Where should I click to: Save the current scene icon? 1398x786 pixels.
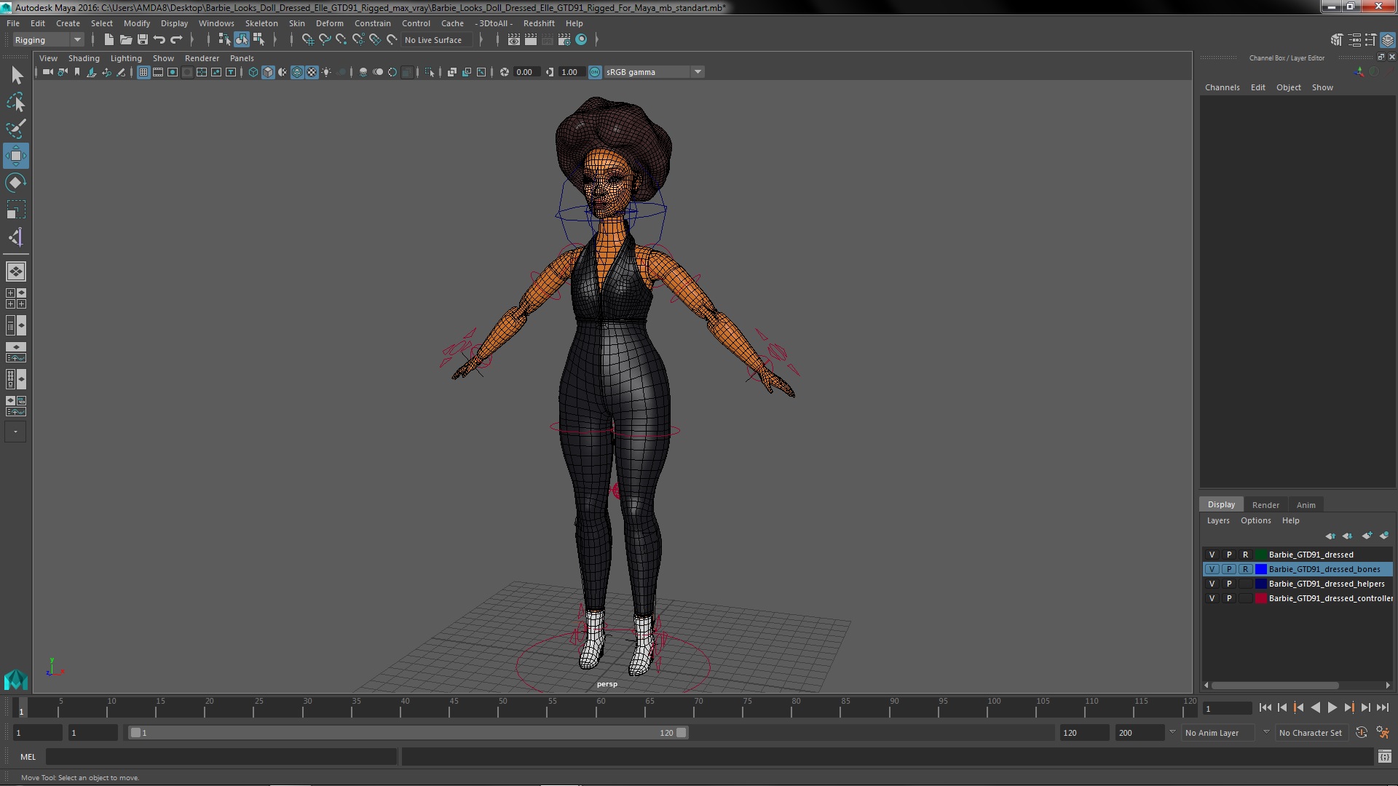[x=143, y=40]
